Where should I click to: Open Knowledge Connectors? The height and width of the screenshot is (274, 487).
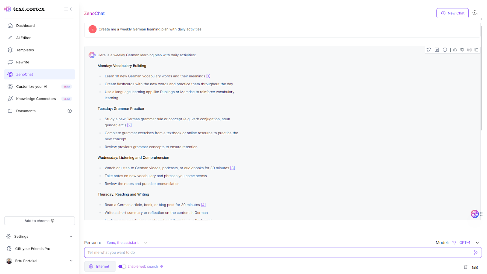point(40,99)
